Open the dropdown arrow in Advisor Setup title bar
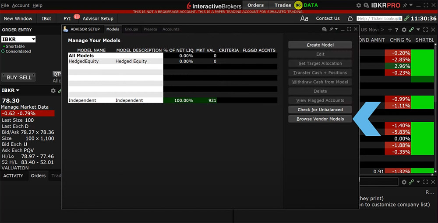The height and width of the screenshot is (223, 438). click(337, 29)
